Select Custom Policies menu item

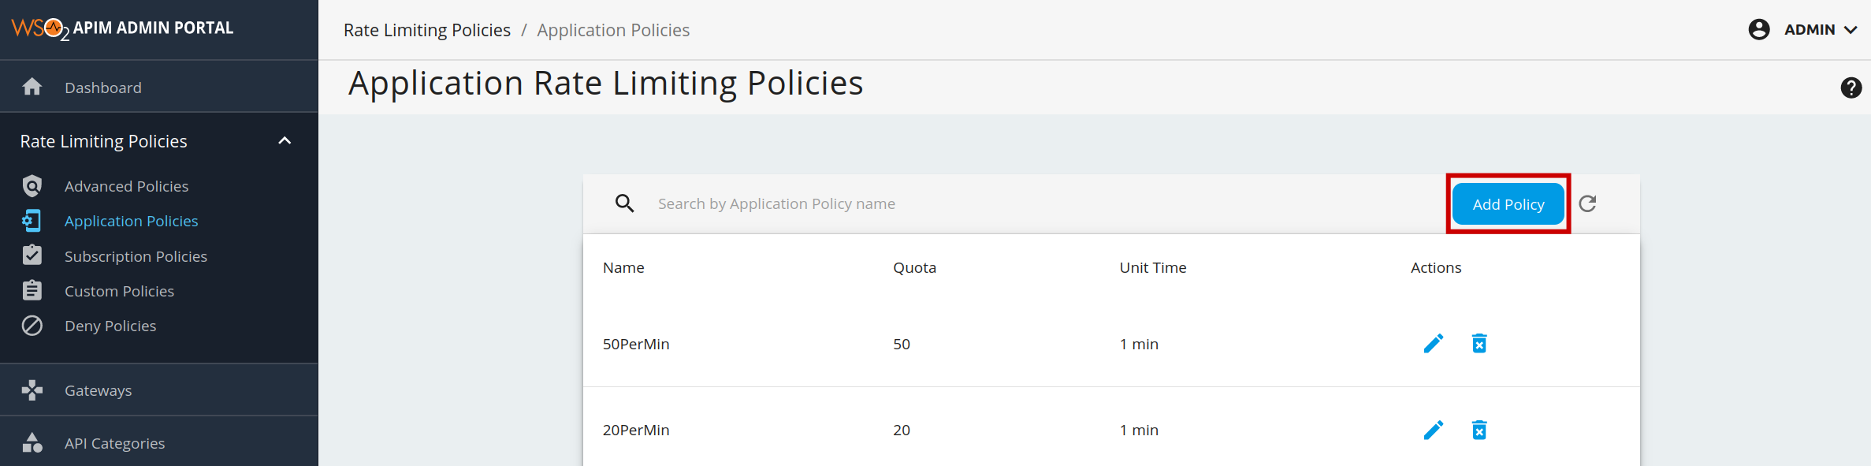(119, 291)
